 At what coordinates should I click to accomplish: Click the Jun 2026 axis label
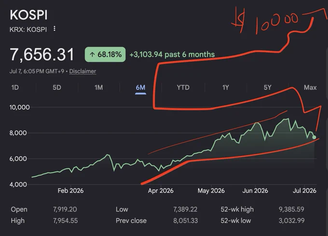click(255, 191)
